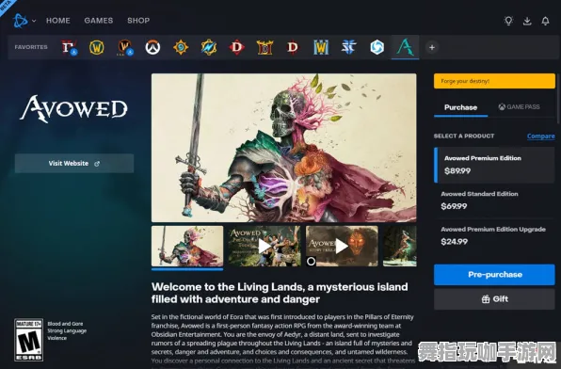Click the Welcome to the Living Lands heading
The image size is (561, 369).
280,293
